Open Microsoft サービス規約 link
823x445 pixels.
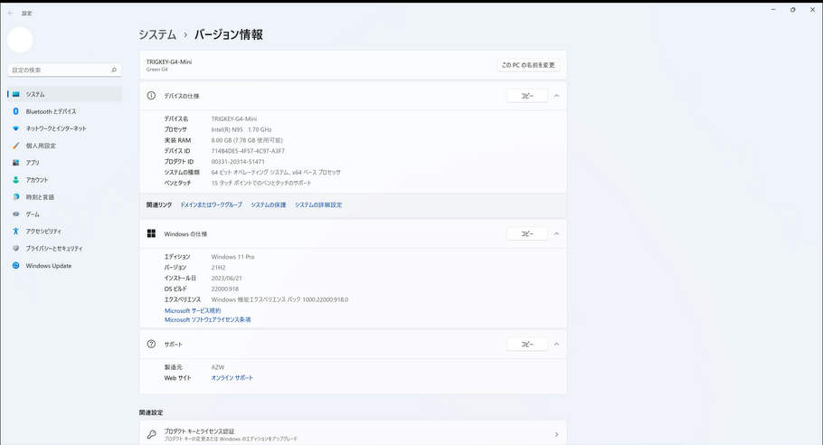(x=193, y=310)
